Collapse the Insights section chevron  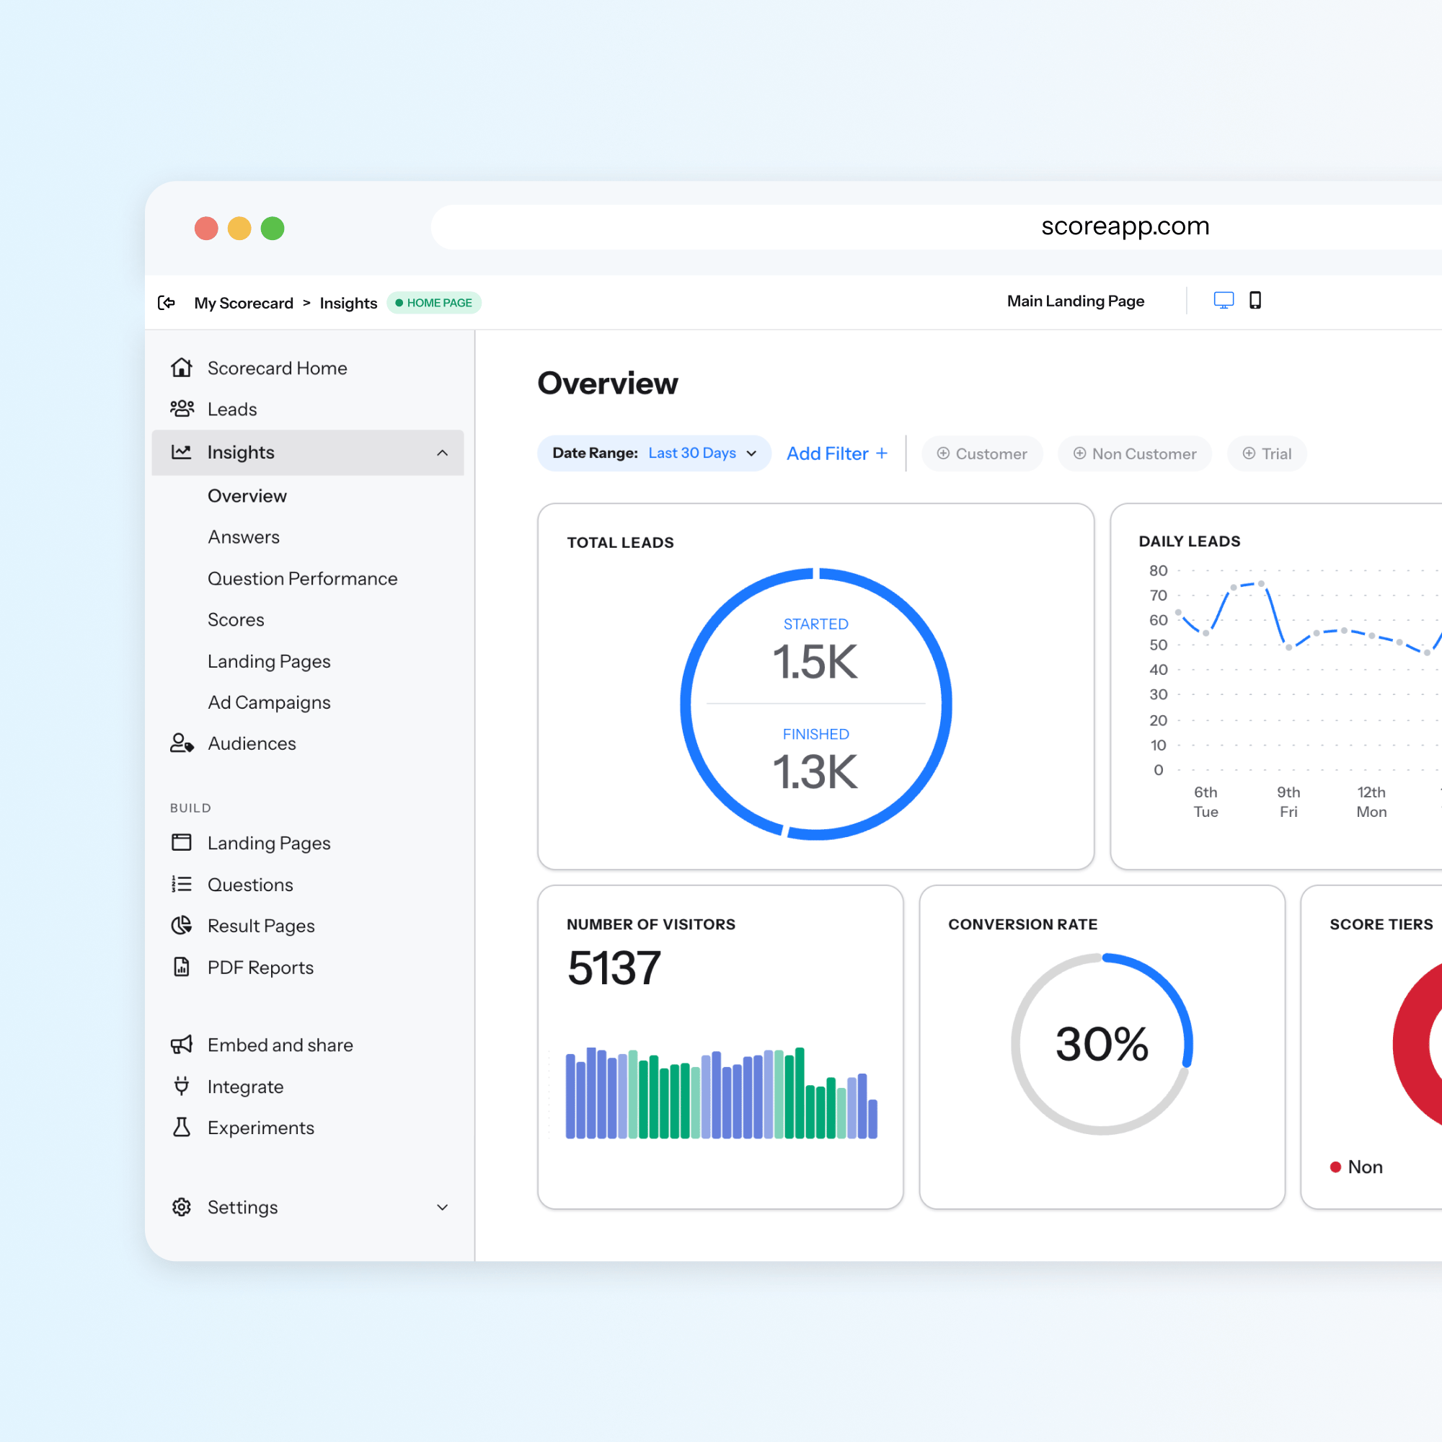442,452
